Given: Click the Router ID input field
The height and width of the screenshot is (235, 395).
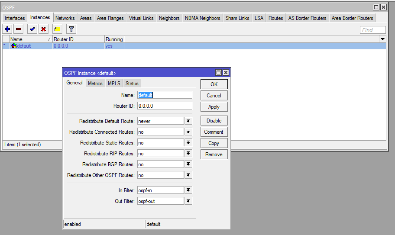Looking at the screenshot, I should point(165,106).
